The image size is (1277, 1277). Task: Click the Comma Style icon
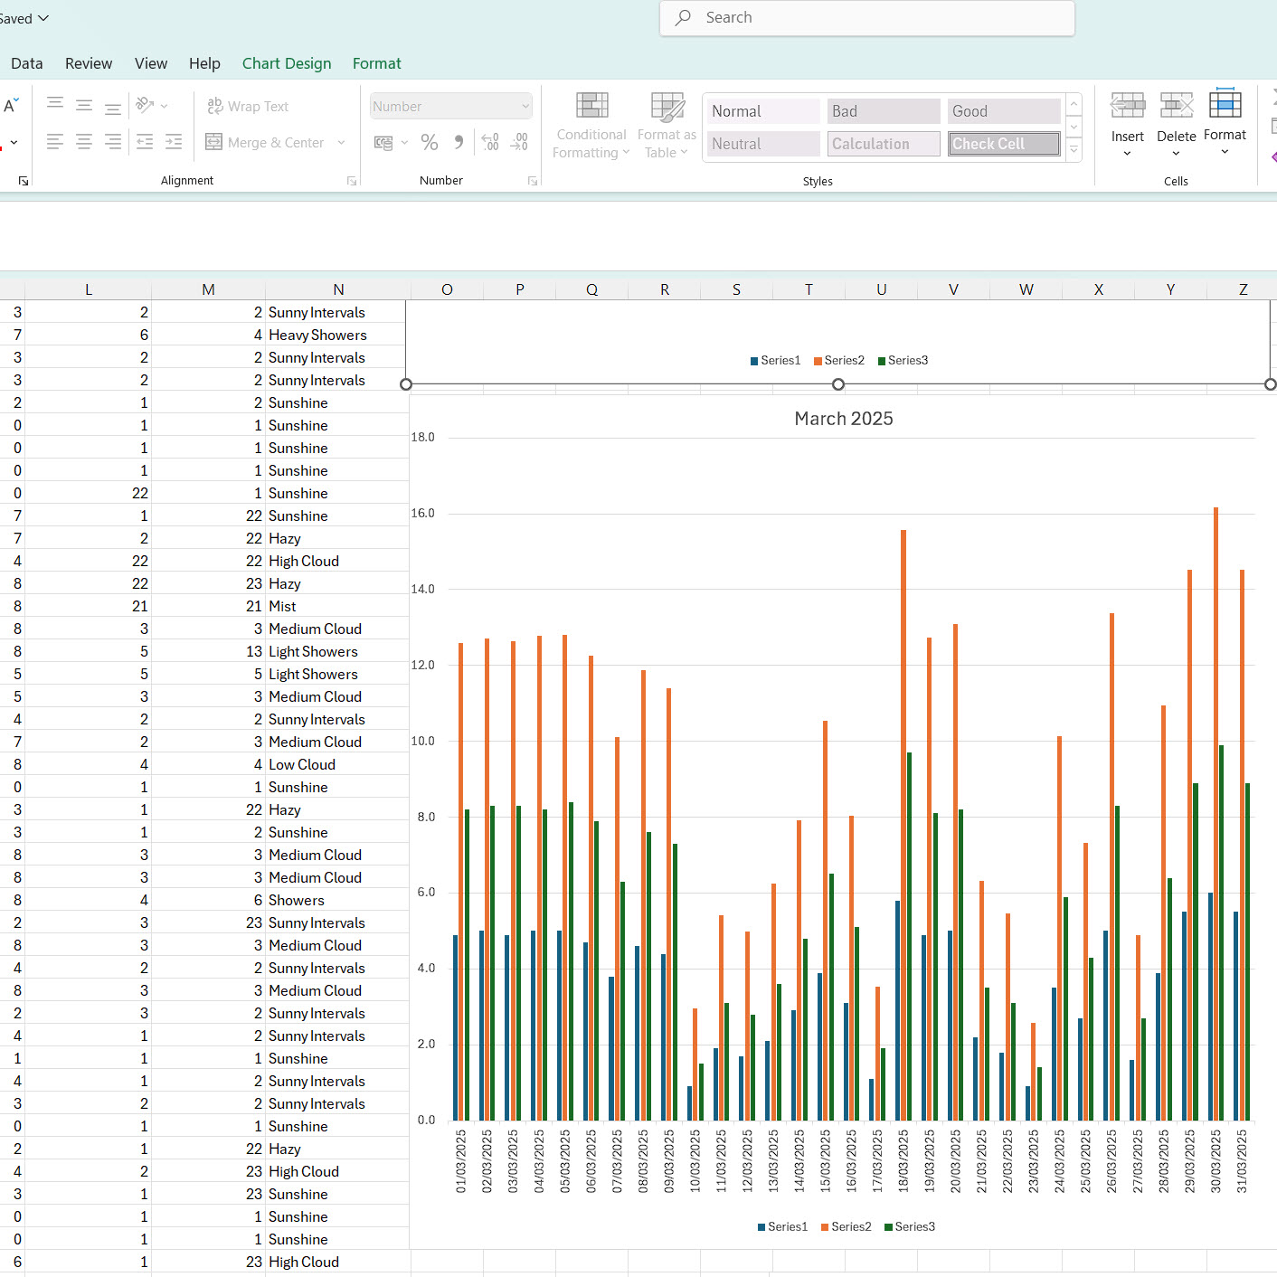pos(459,142)
